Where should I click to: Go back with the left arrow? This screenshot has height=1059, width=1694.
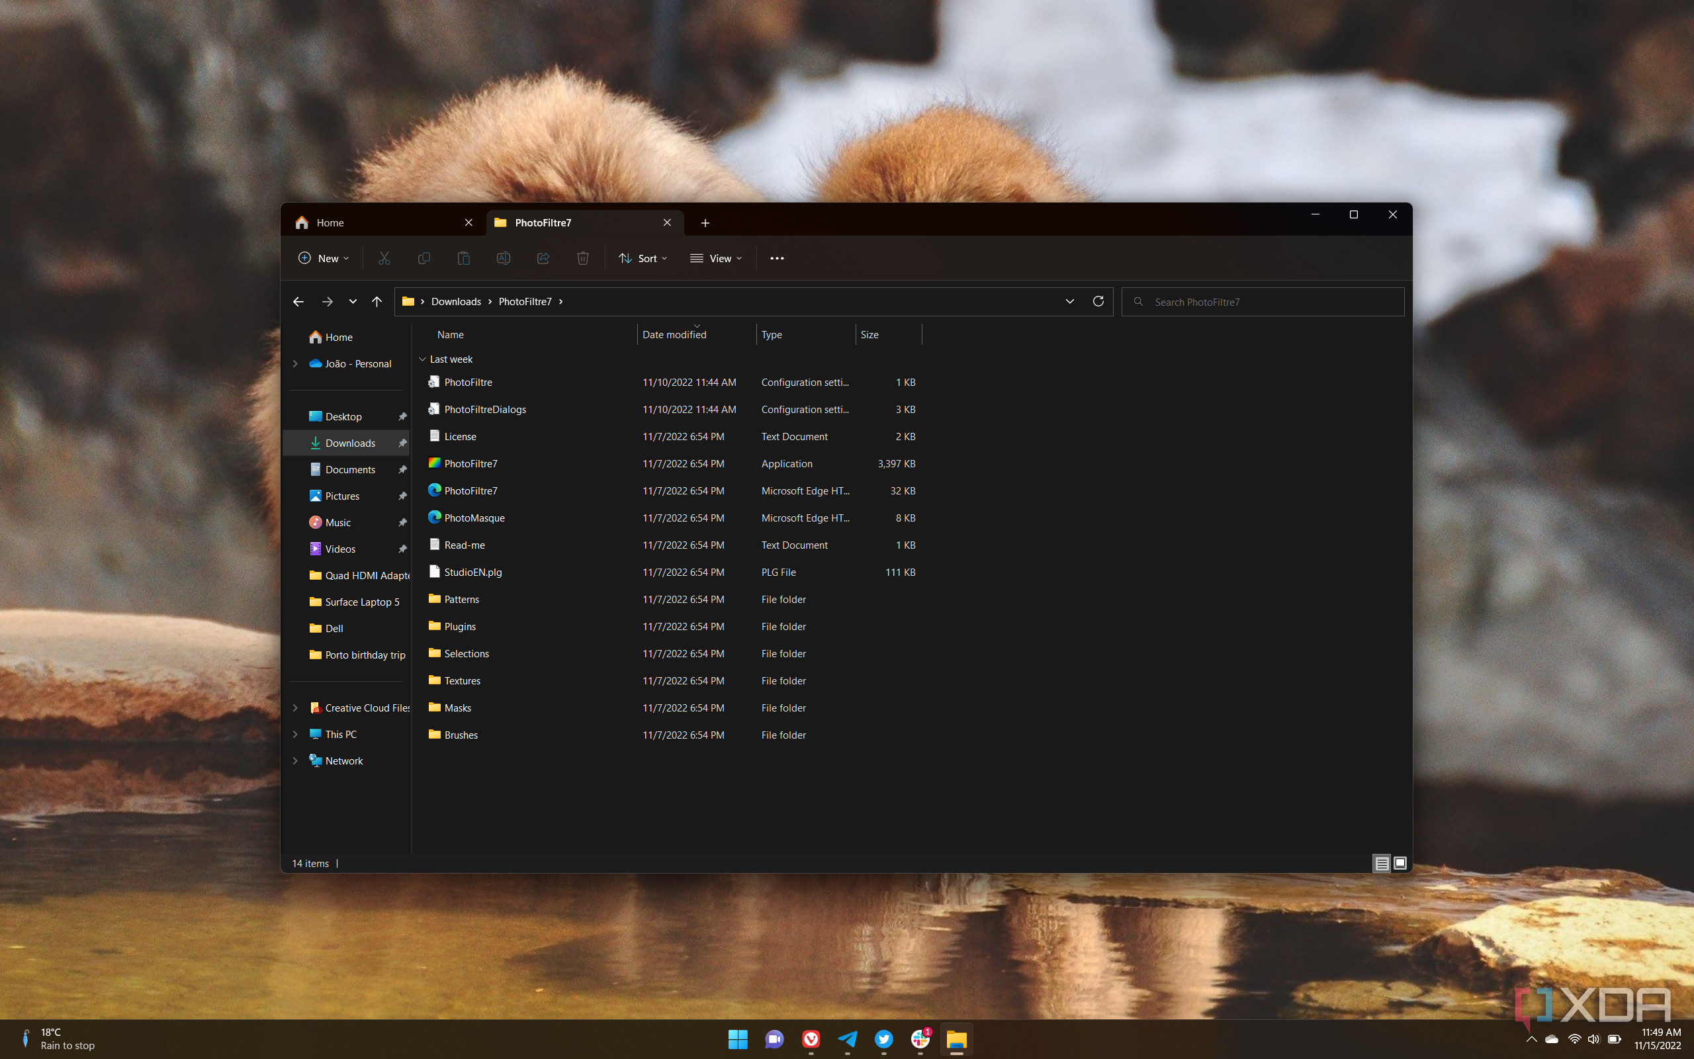tap(298, 302)
